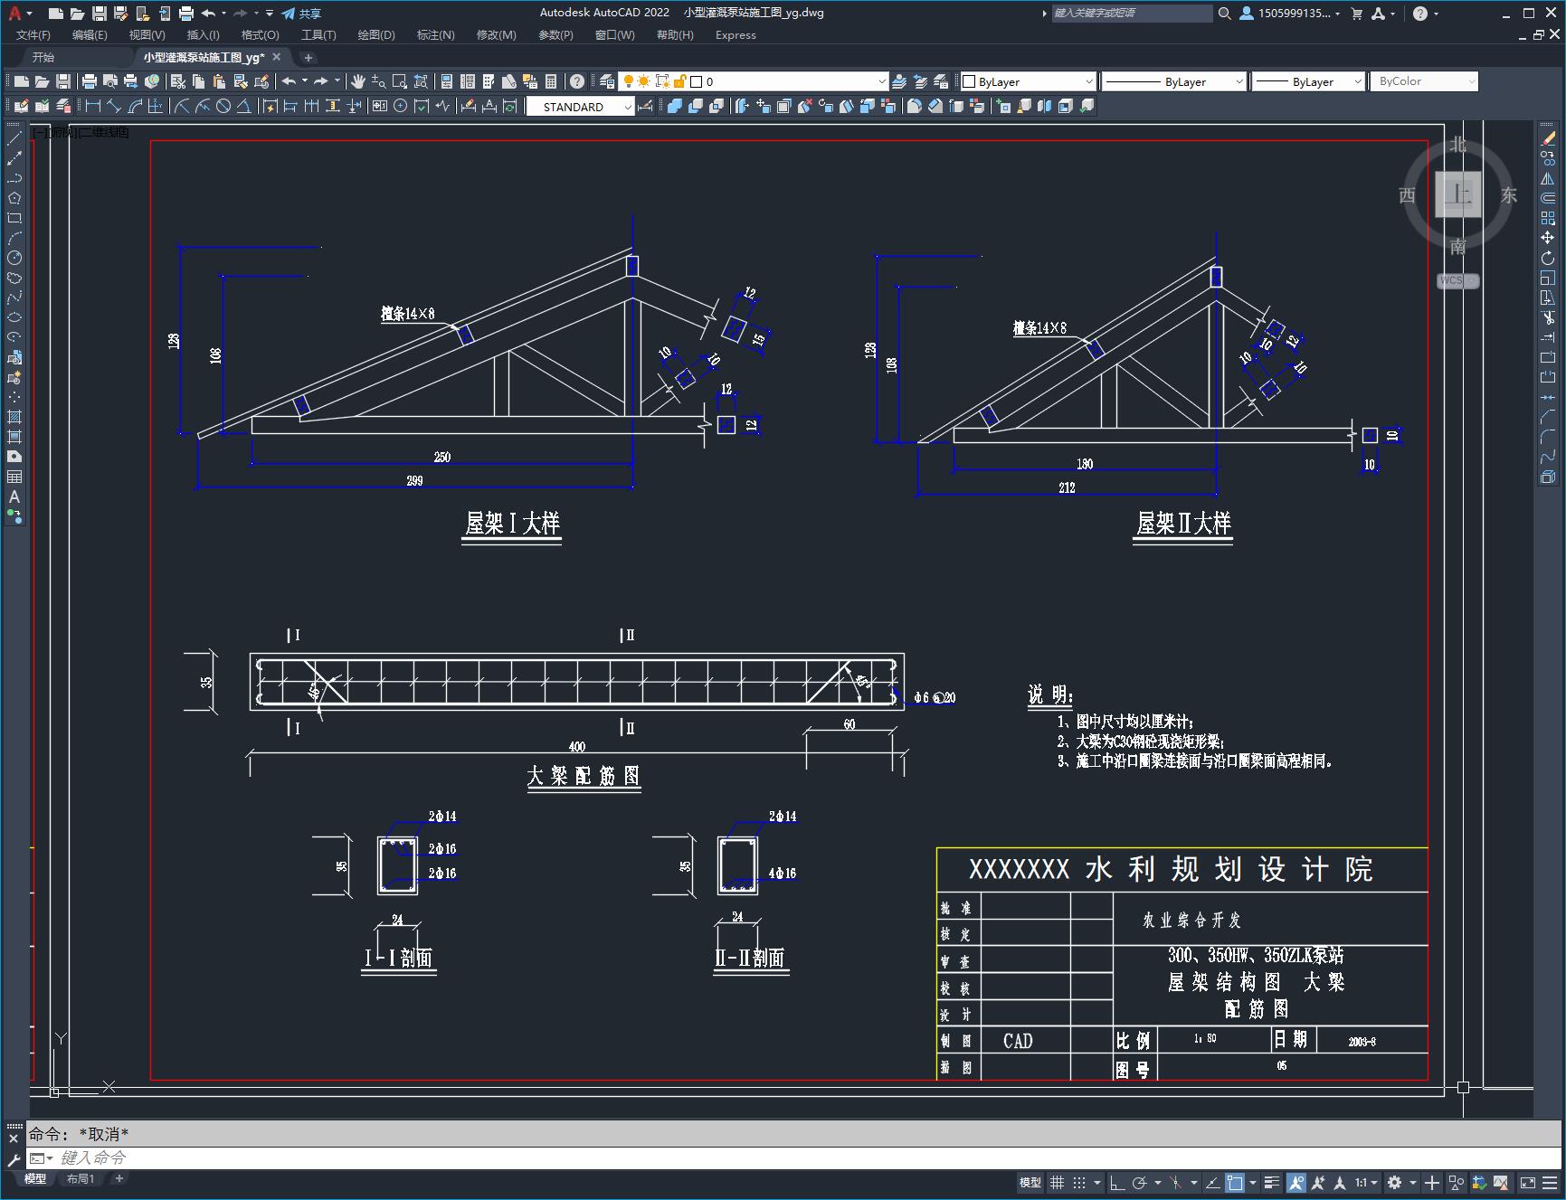
Task: Open the Layer Properties manager
Action: (607, 81)
